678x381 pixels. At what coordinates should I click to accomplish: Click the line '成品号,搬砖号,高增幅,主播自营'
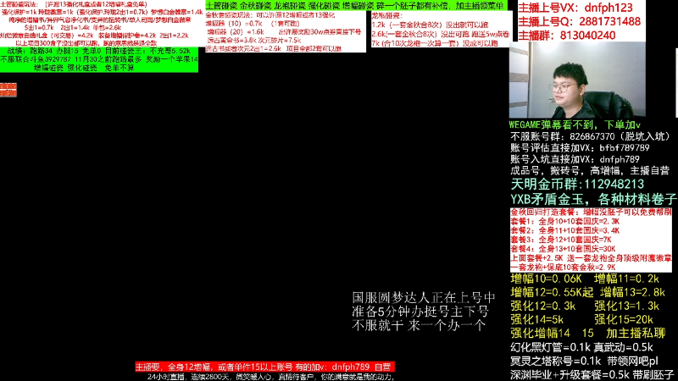point(590,171)
